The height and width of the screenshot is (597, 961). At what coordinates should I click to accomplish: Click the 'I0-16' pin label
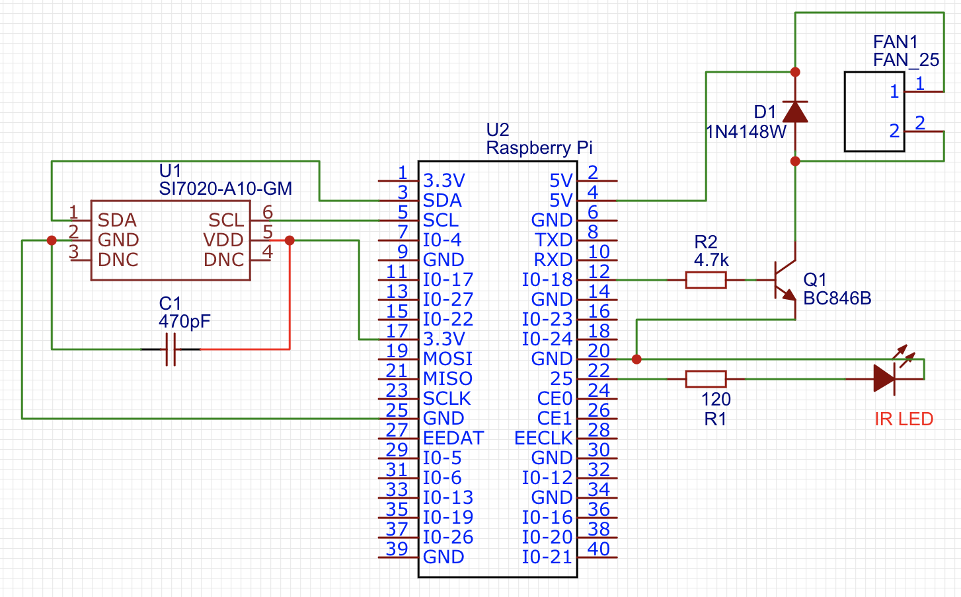point(547,518)
